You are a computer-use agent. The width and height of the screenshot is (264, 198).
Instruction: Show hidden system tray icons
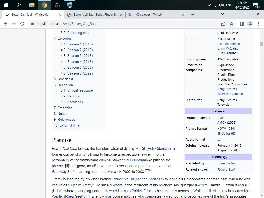(x=209, y=5)
